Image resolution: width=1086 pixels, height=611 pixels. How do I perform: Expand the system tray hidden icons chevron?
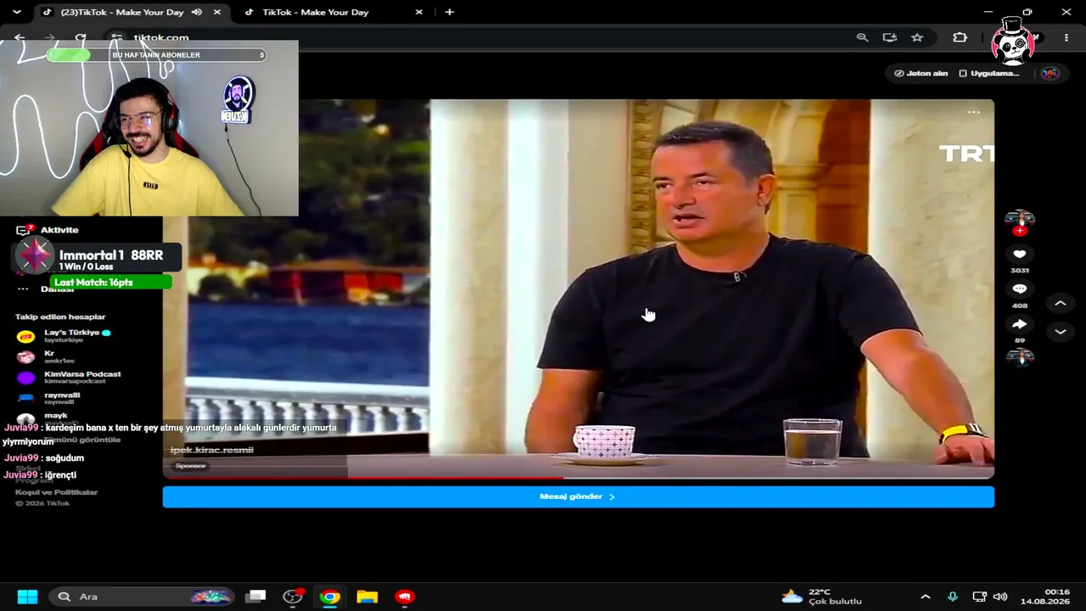925,597
